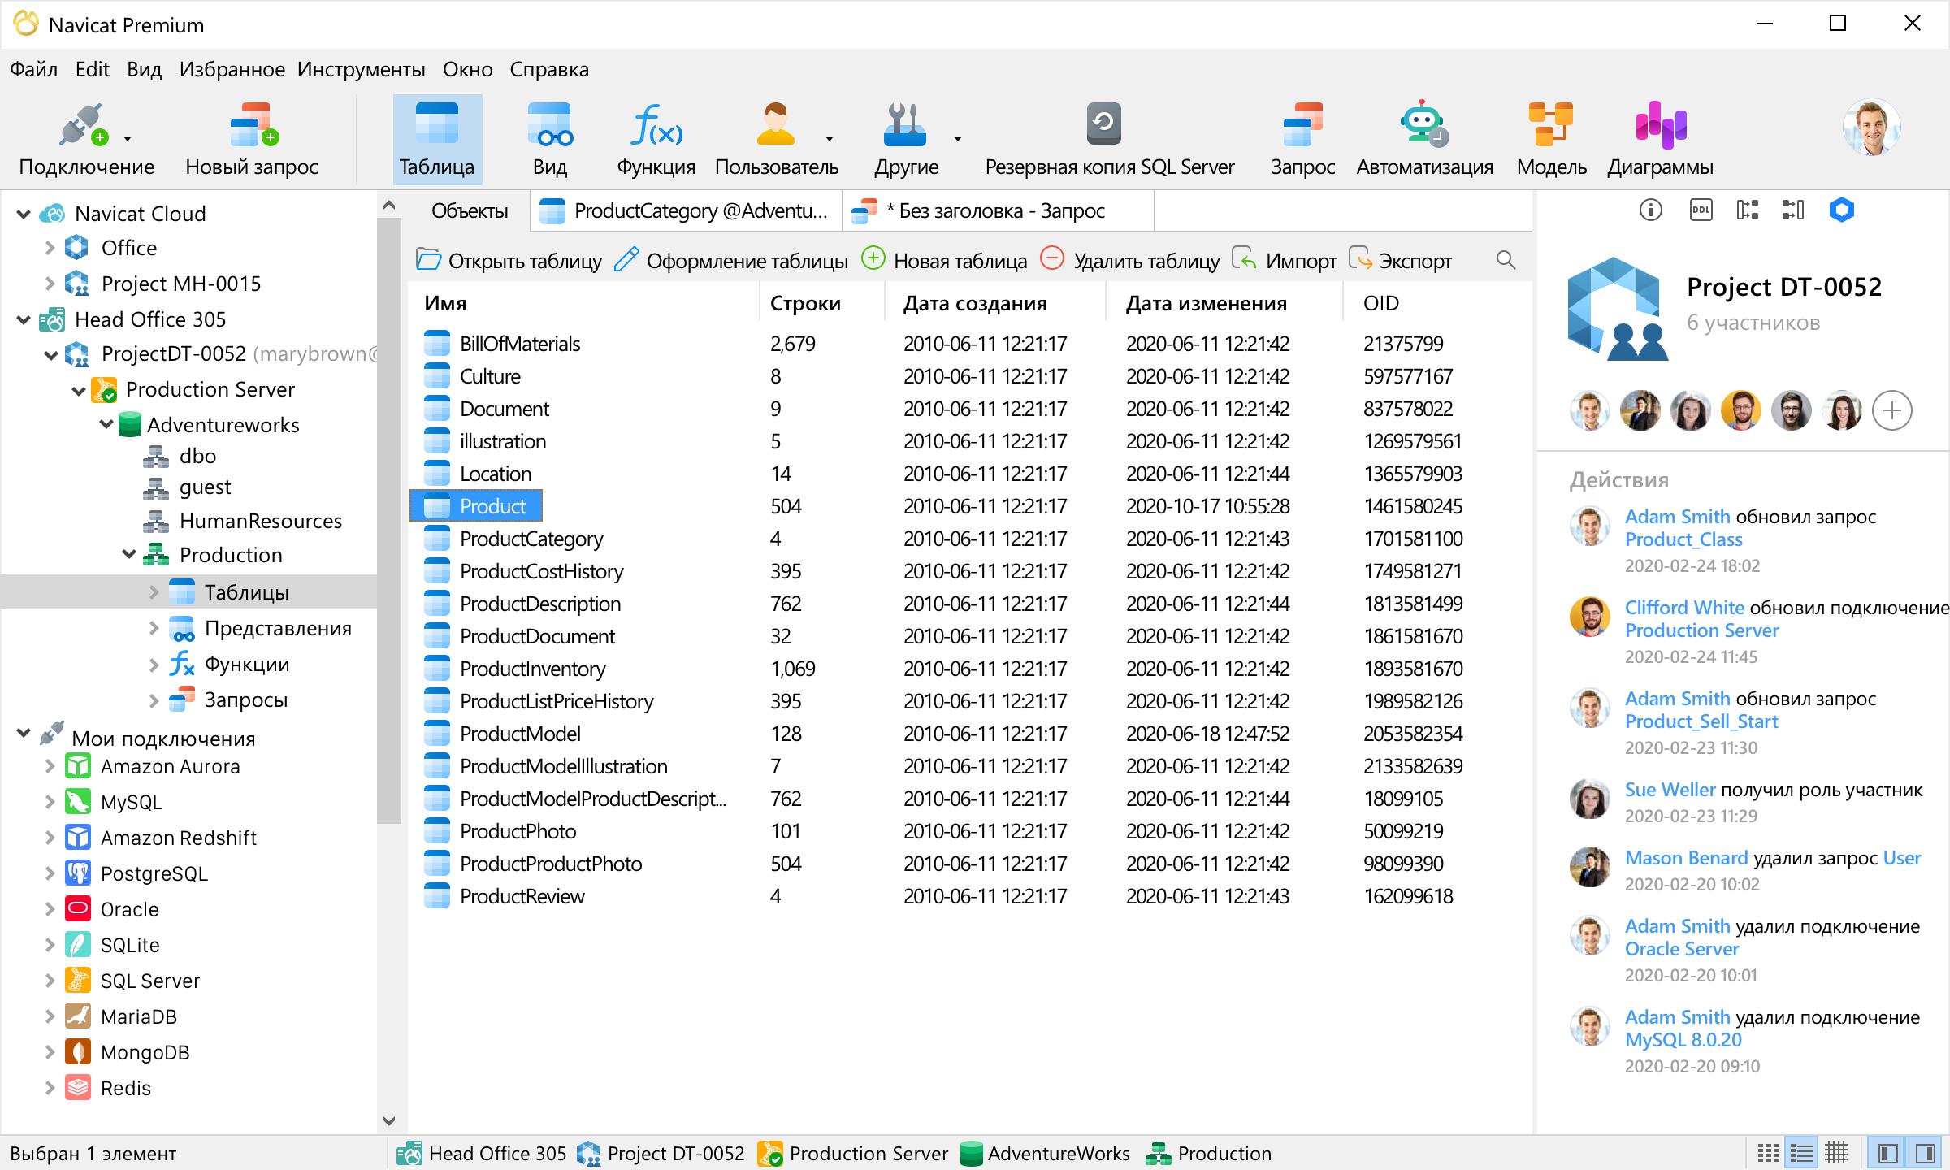Collapse the Production Server node

79,390
